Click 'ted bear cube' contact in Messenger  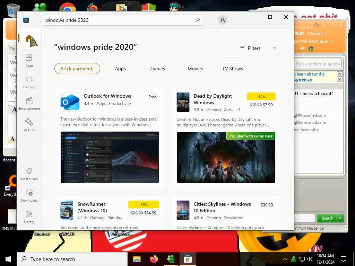click(306, 130)
